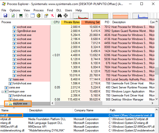Click the path C:\Users\Offsec\Documents\met.dll
159x133 pixels.
[x=130, y=115]
